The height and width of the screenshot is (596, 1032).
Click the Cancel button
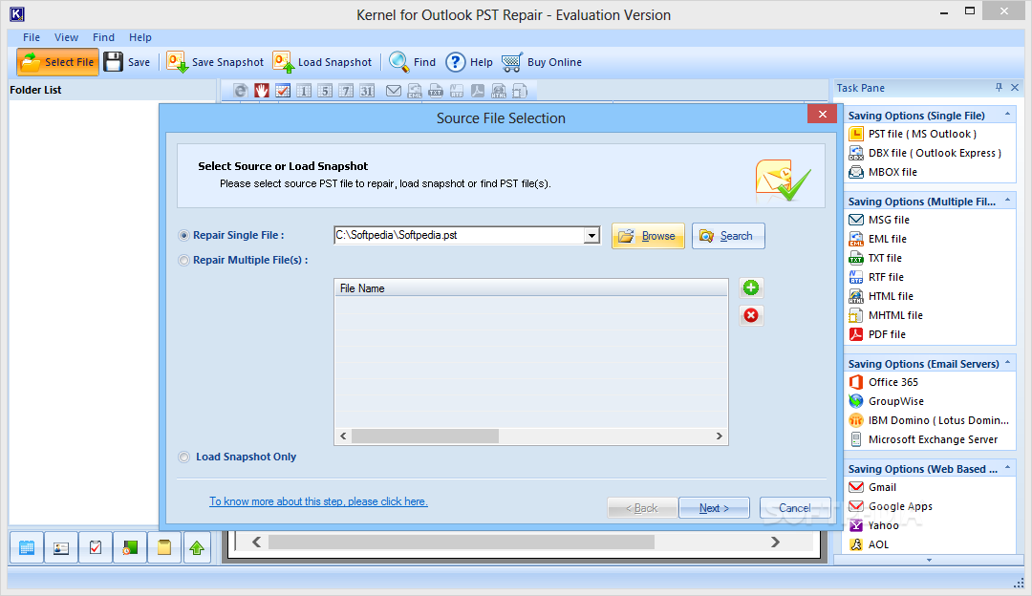795,508
